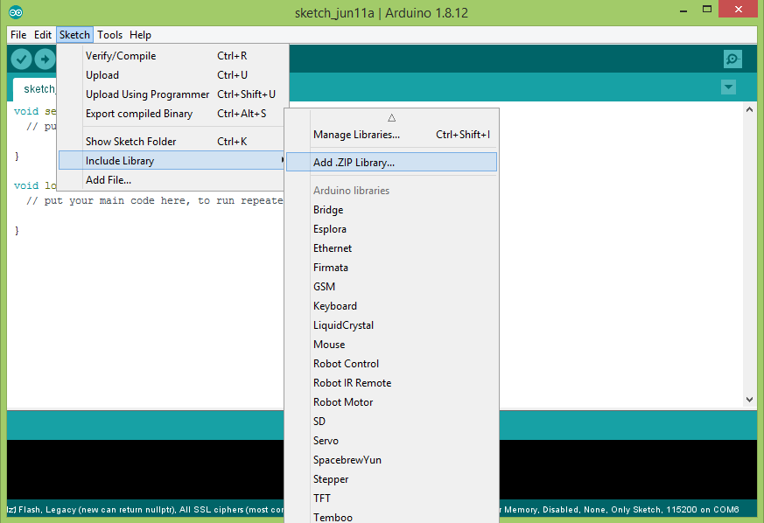The height and width of the screenshot is (523, 764).
Task: Include the Servo library
Action: tap(326, 441)
